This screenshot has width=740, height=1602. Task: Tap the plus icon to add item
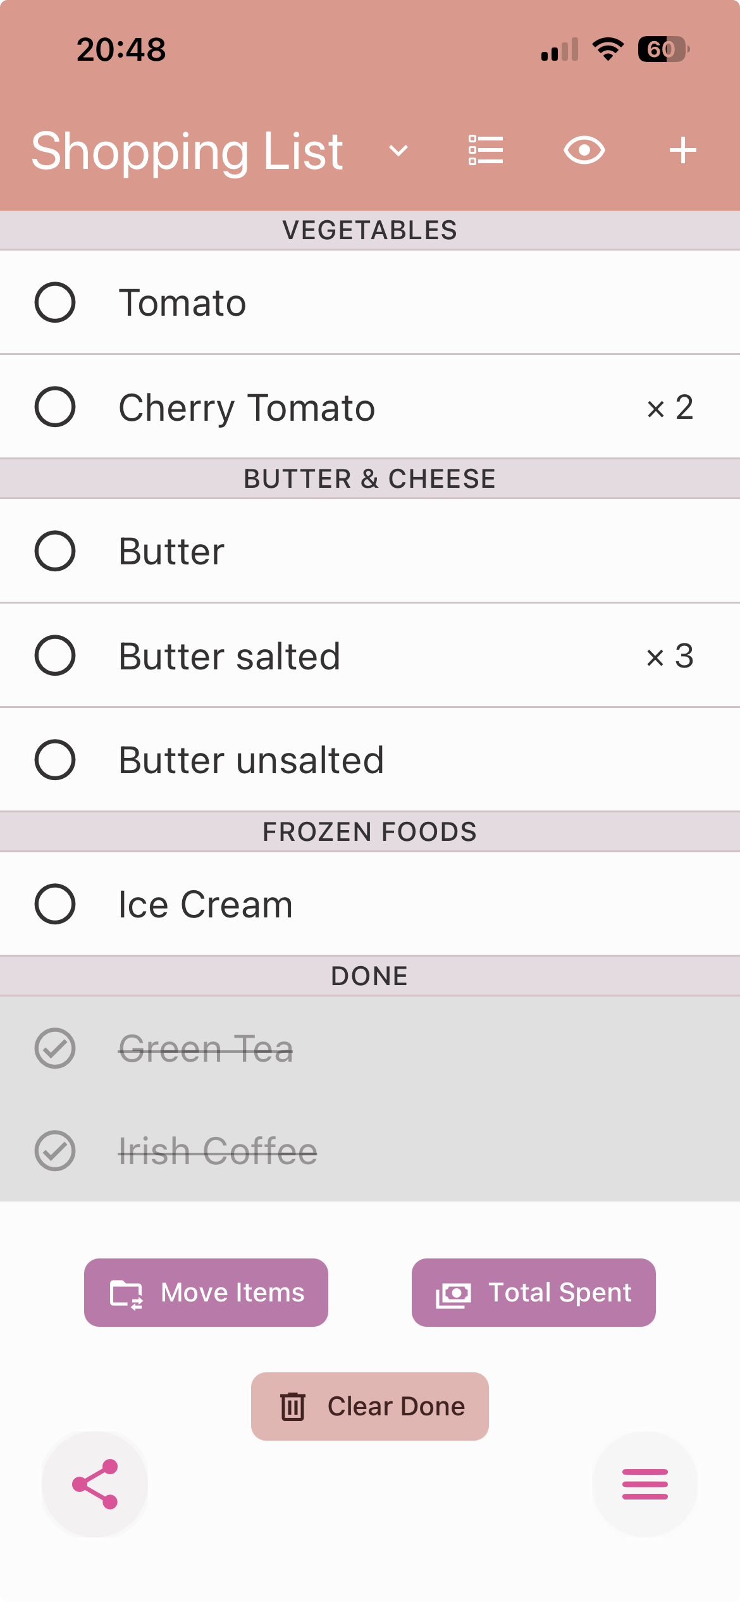(682, 151)
